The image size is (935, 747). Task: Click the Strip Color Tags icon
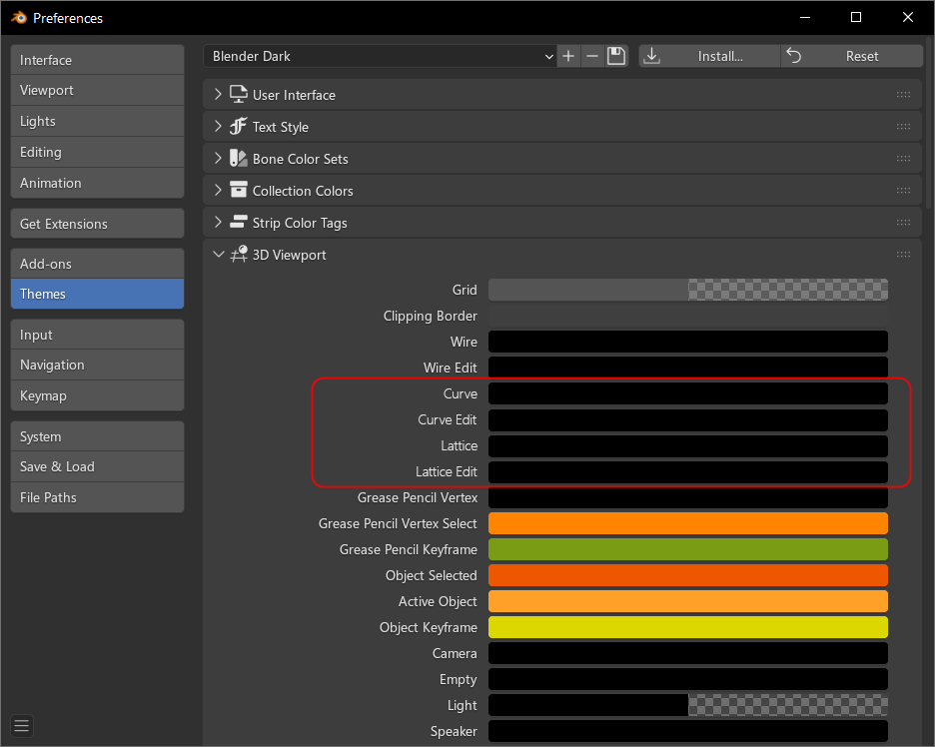pyautogui.click(x=239, y=223)
